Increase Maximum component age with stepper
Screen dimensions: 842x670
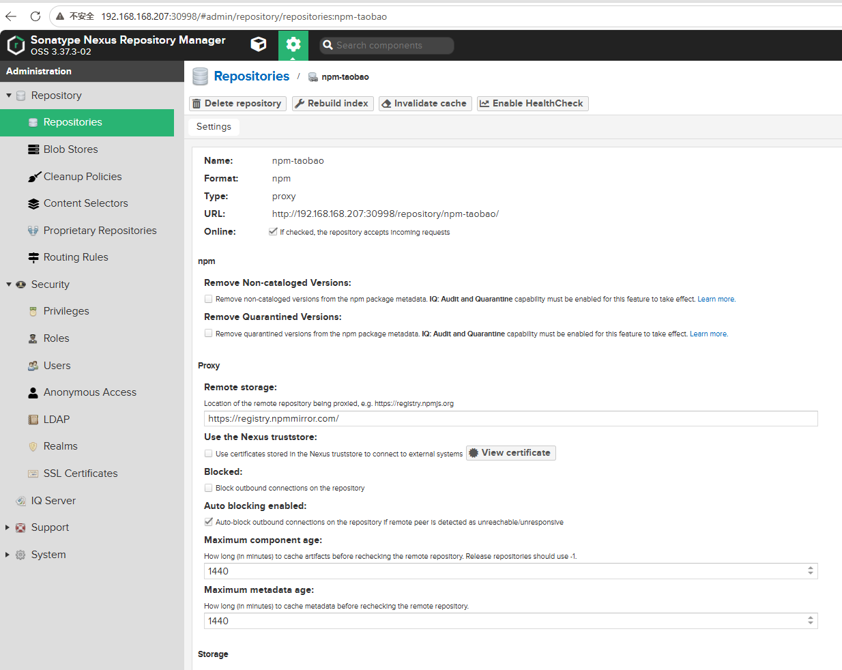811,568
